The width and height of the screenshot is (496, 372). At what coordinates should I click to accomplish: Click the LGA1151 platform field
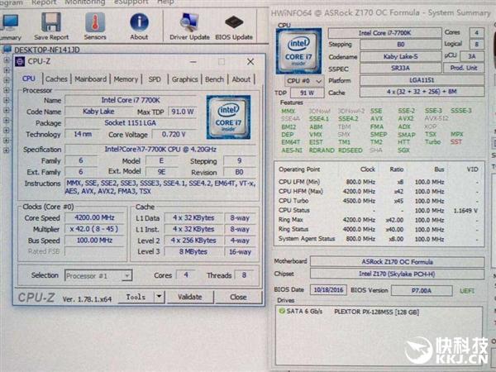422,80
